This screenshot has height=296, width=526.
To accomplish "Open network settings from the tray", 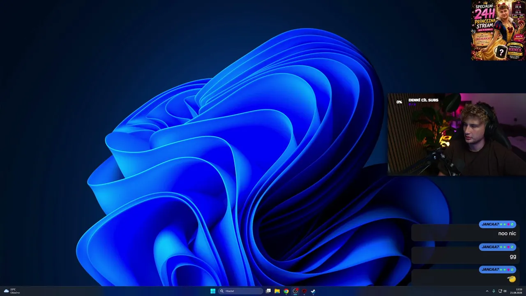I will pos(500,291).
